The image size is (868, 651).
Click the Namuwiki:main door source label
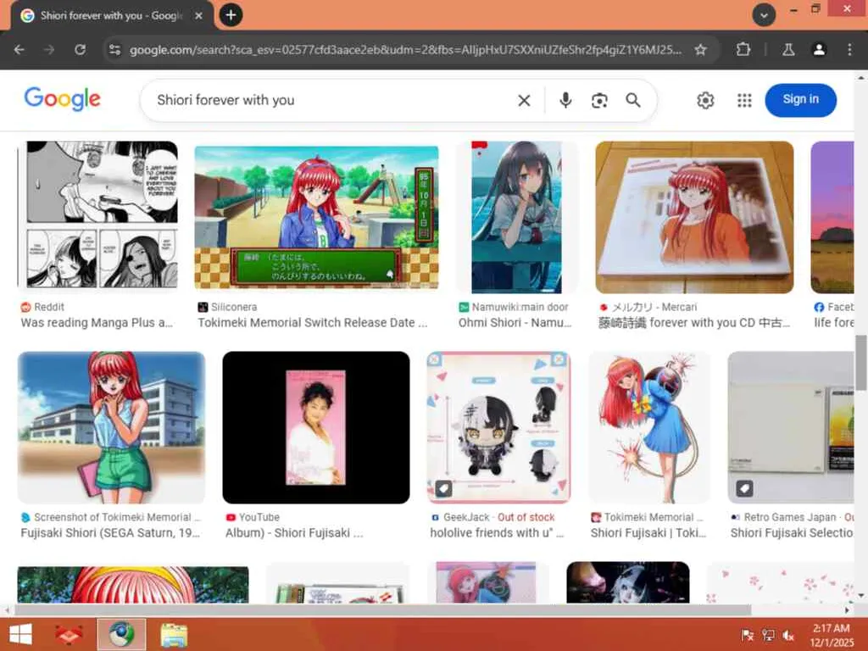pos(520,307)
